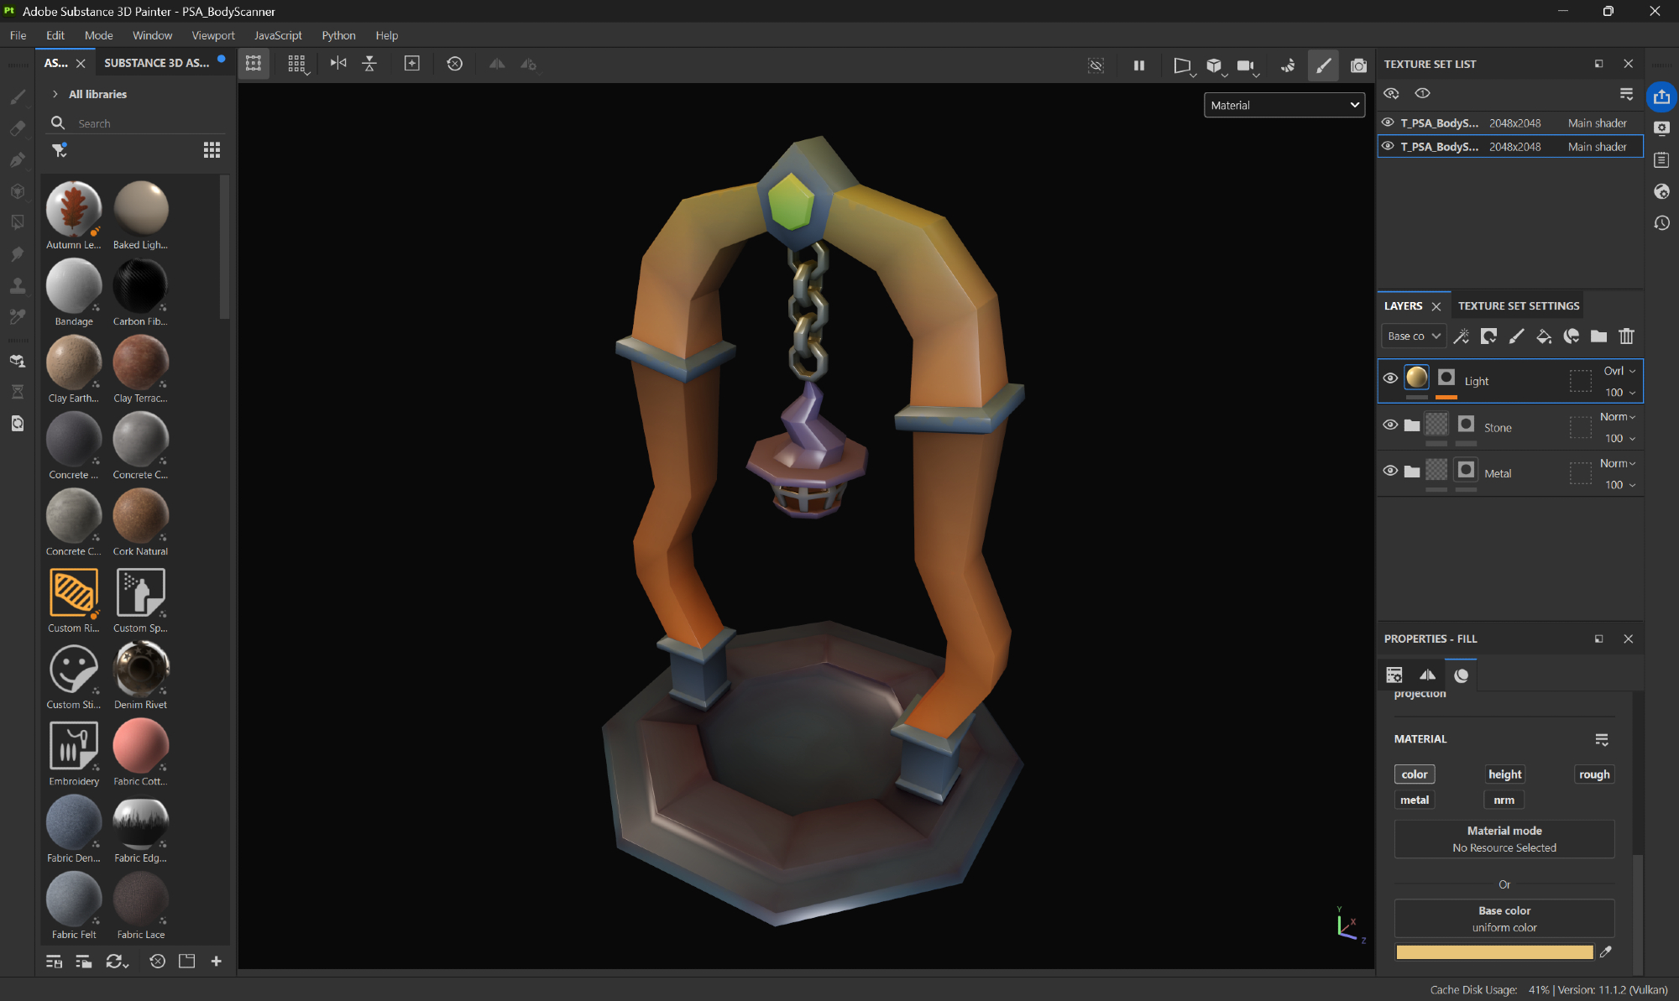Expand the All libraries tree
The height and width of the screenshot is (1001, 1679).
(x=55, y=94)
